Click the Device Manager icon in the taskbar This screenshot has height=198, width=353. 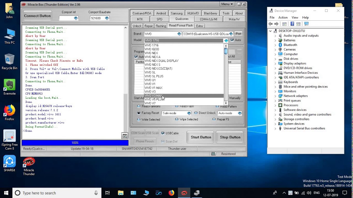pos(197,193)
